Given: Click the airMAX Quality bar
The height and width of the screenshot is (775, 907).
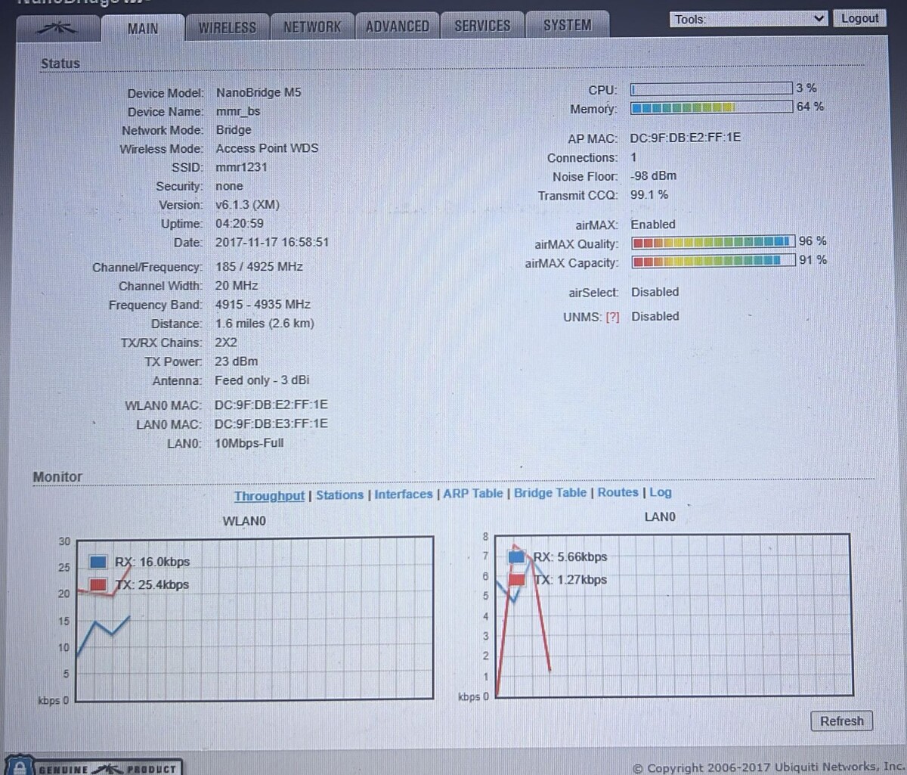Looking at the screenshot, I should (714, 242).
